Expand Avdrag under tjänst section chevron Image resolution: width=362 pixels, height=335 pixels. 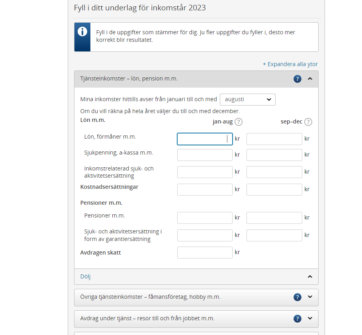(310, 319)
